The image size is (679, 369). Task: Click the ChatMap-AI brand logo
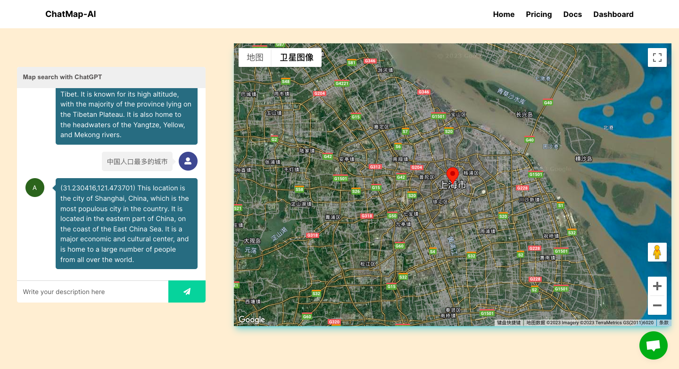(71, 14)
